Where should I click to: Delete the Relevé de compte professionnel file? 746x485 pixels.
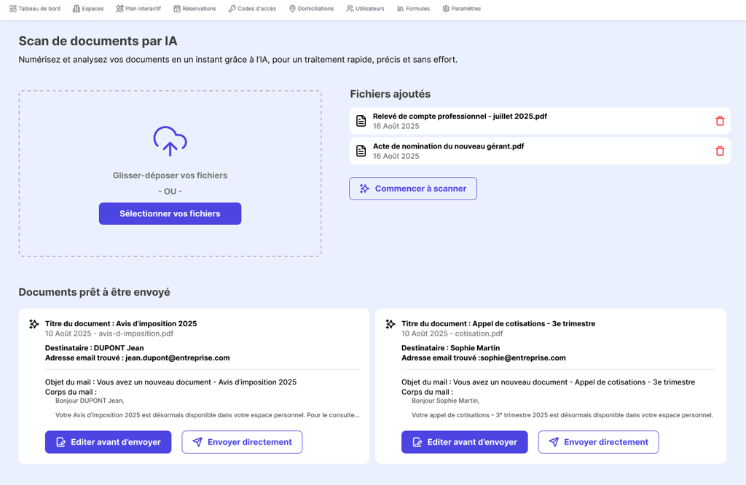coord(720,121)
